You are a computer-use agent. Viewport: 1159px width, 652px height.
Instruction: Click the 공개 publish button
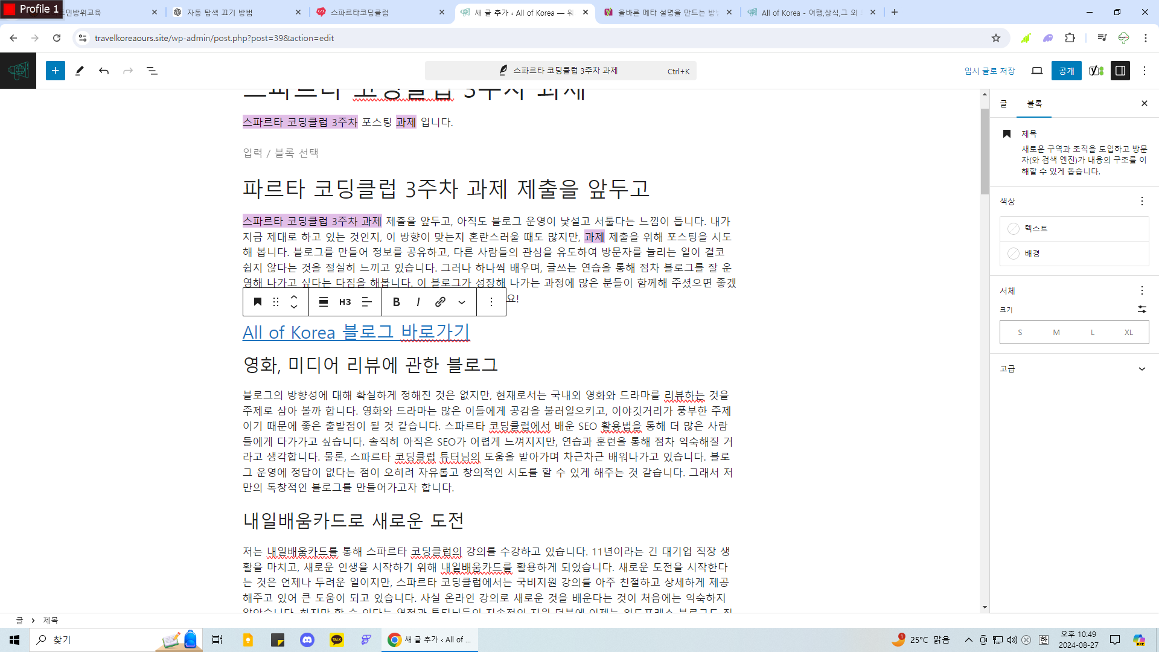[x=1066, y=71]
